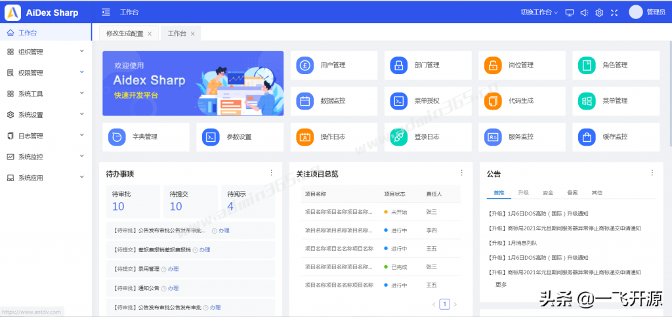Open 操作日志 orange icon card

point(334,137)
